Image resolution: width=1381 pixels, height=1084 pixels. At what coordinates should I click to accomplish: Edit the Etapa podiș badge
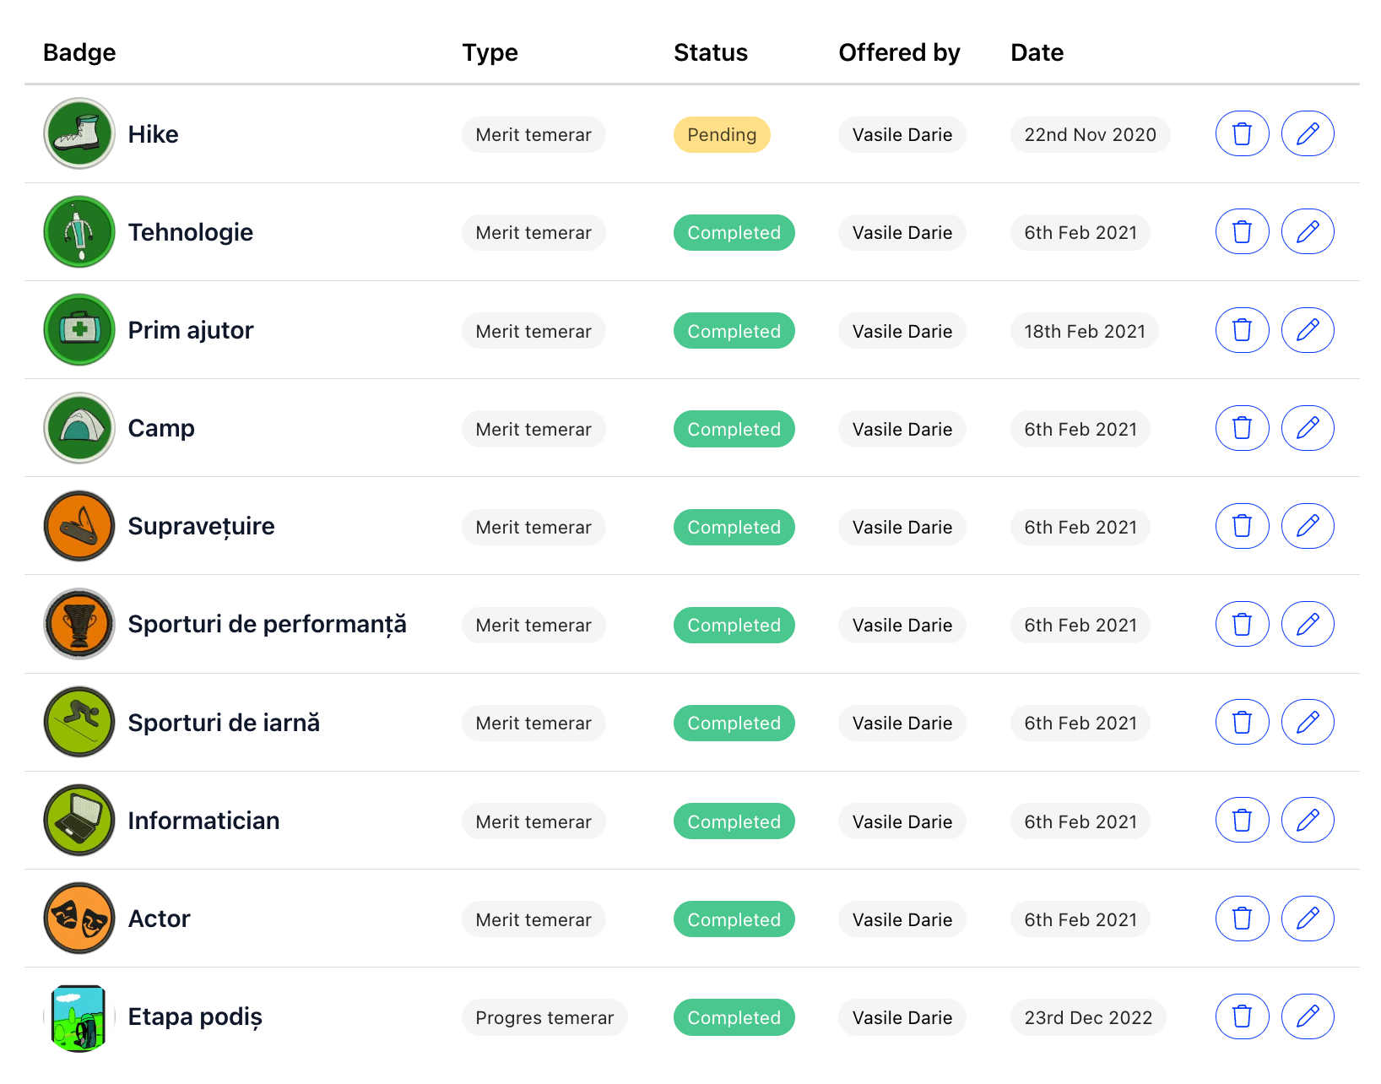[1308, 1016]
